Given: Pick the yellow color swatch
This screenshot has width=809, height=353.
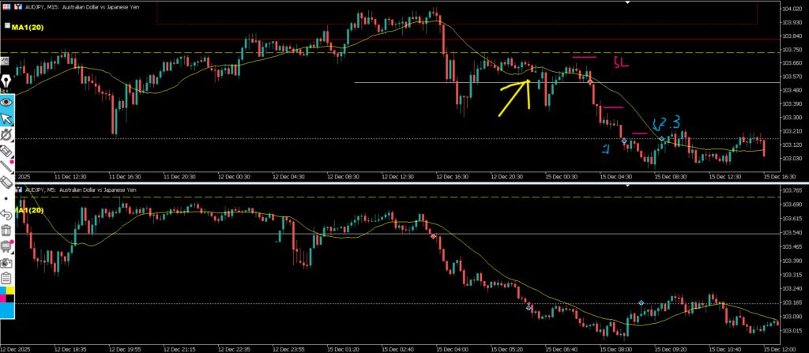Looking at the screenshot, I should (x=10, y=291).
